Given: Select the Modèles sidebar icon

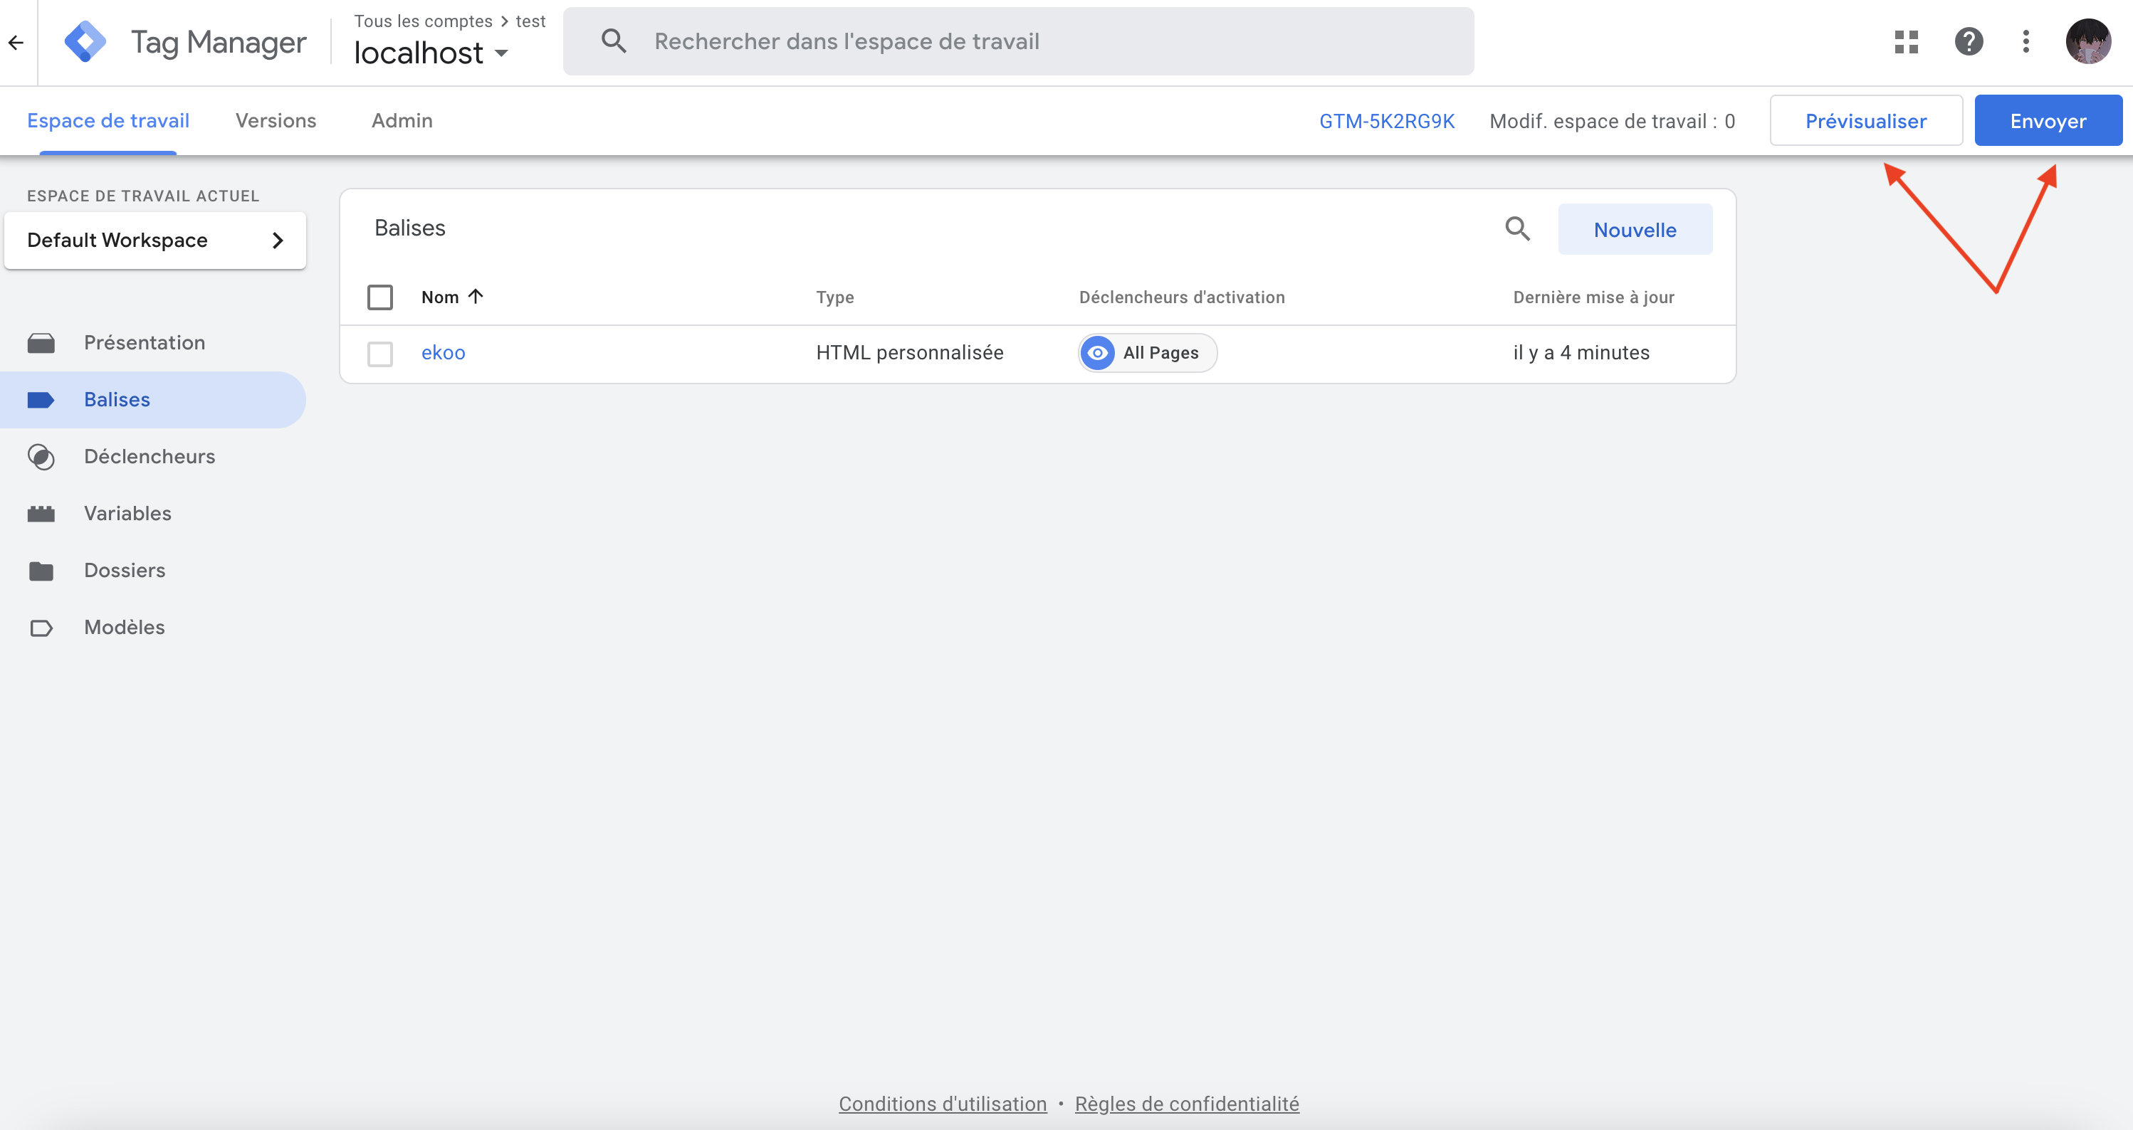Looking at the screenshot, I should click(x=42, y=627).
